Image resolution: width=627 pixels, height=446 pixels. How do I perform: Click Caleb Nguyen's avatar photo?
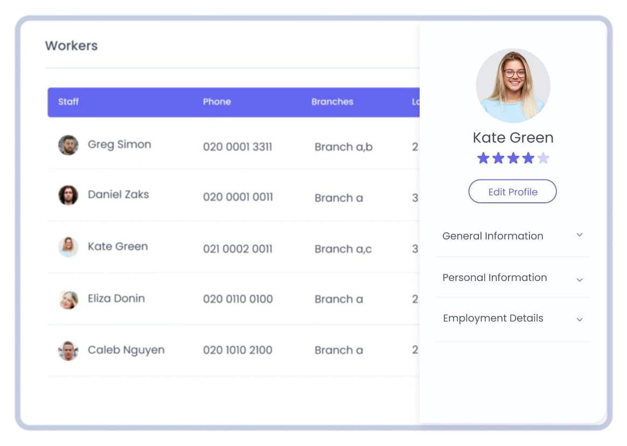click(68, 350)
